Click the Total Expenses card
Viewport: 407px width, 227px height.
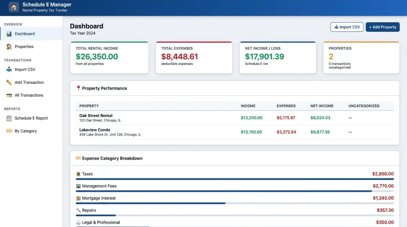194,57
